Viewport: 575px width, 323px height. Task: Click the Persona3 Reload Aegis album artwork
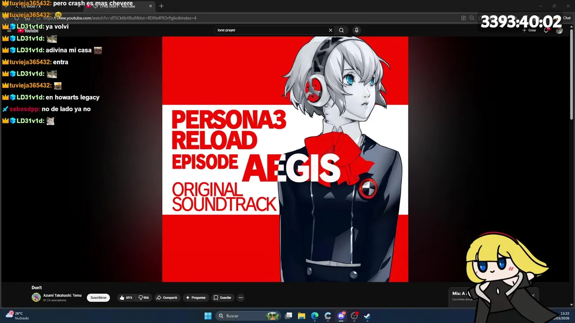click(285, 159)
